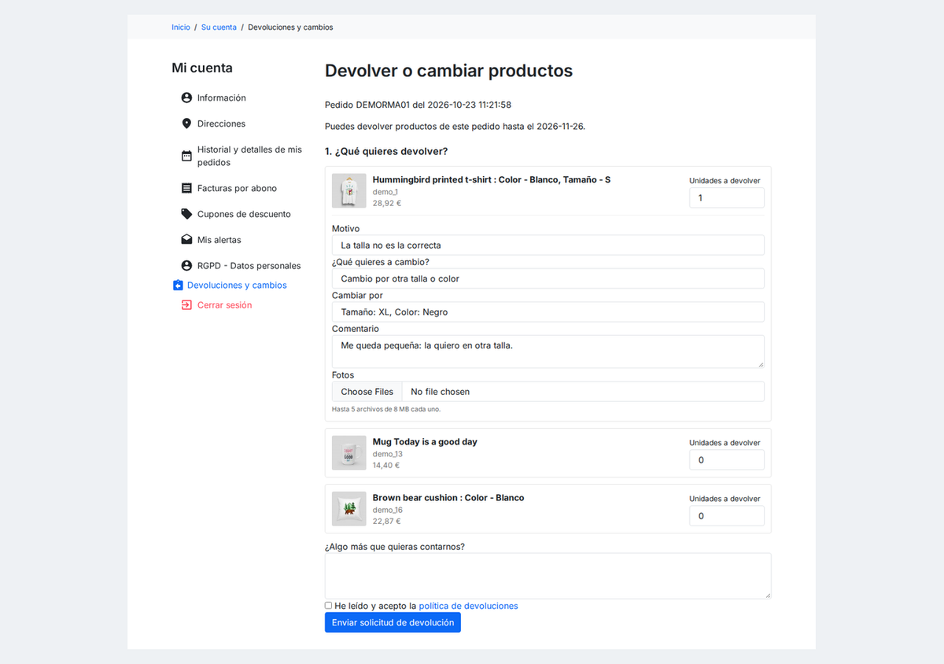Click the Direcciones location pin icon
The image size is (944, 664).
[186, 124]
